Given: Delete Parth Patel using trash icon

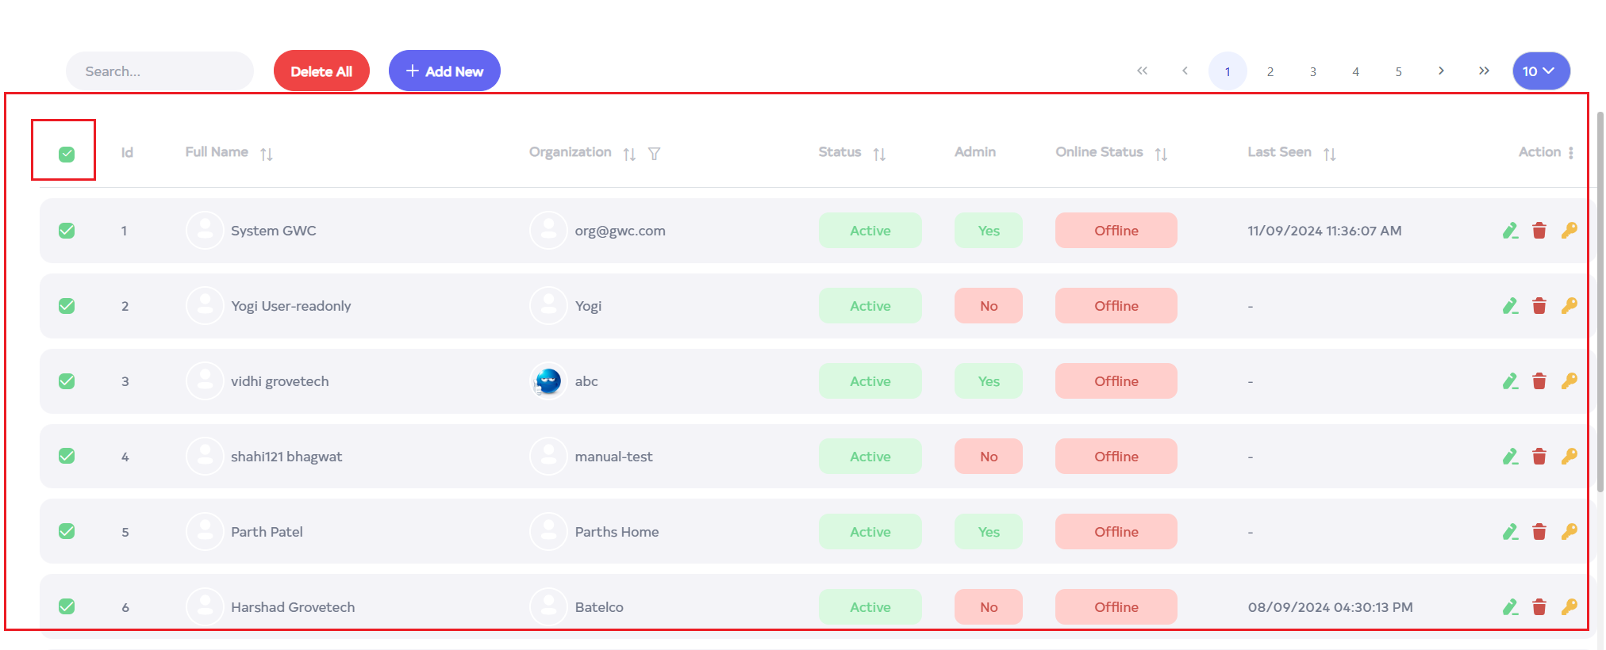Looking at the screenshot, I should click(1539, 532).
